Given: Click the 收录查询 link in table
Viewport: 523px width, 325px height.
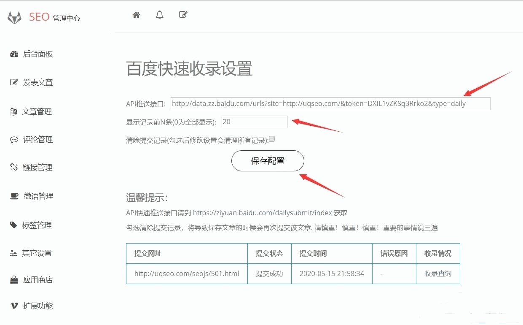Looking at the screenshot, I should [x=437, y=274].
